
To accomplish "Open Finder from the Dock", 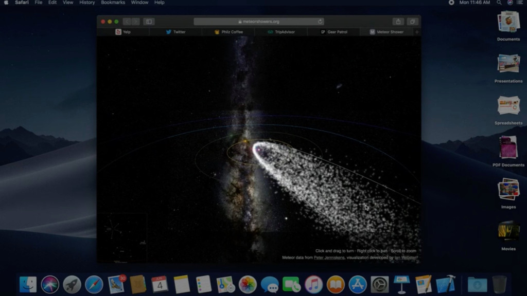I will point(28,284).
